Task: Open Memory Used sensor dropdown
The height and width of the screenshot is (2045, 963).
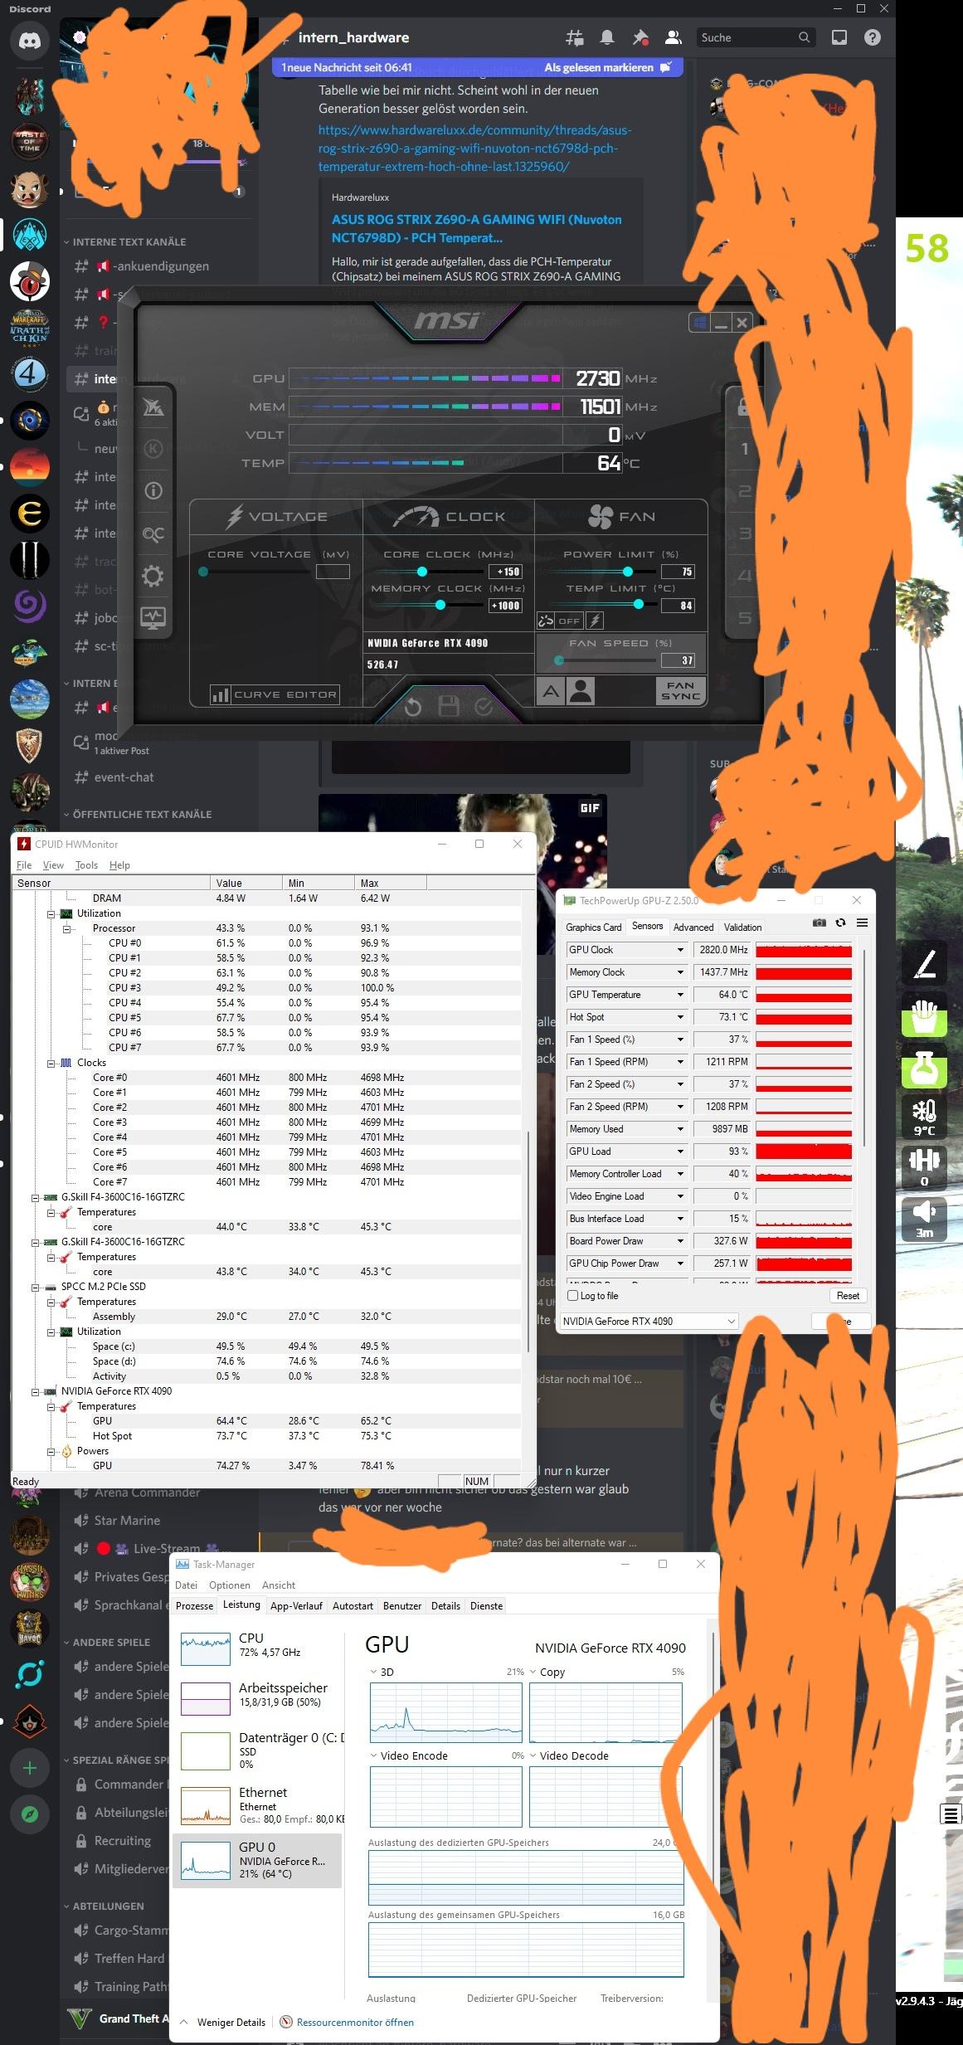Action: click(x=680, y=1129)
